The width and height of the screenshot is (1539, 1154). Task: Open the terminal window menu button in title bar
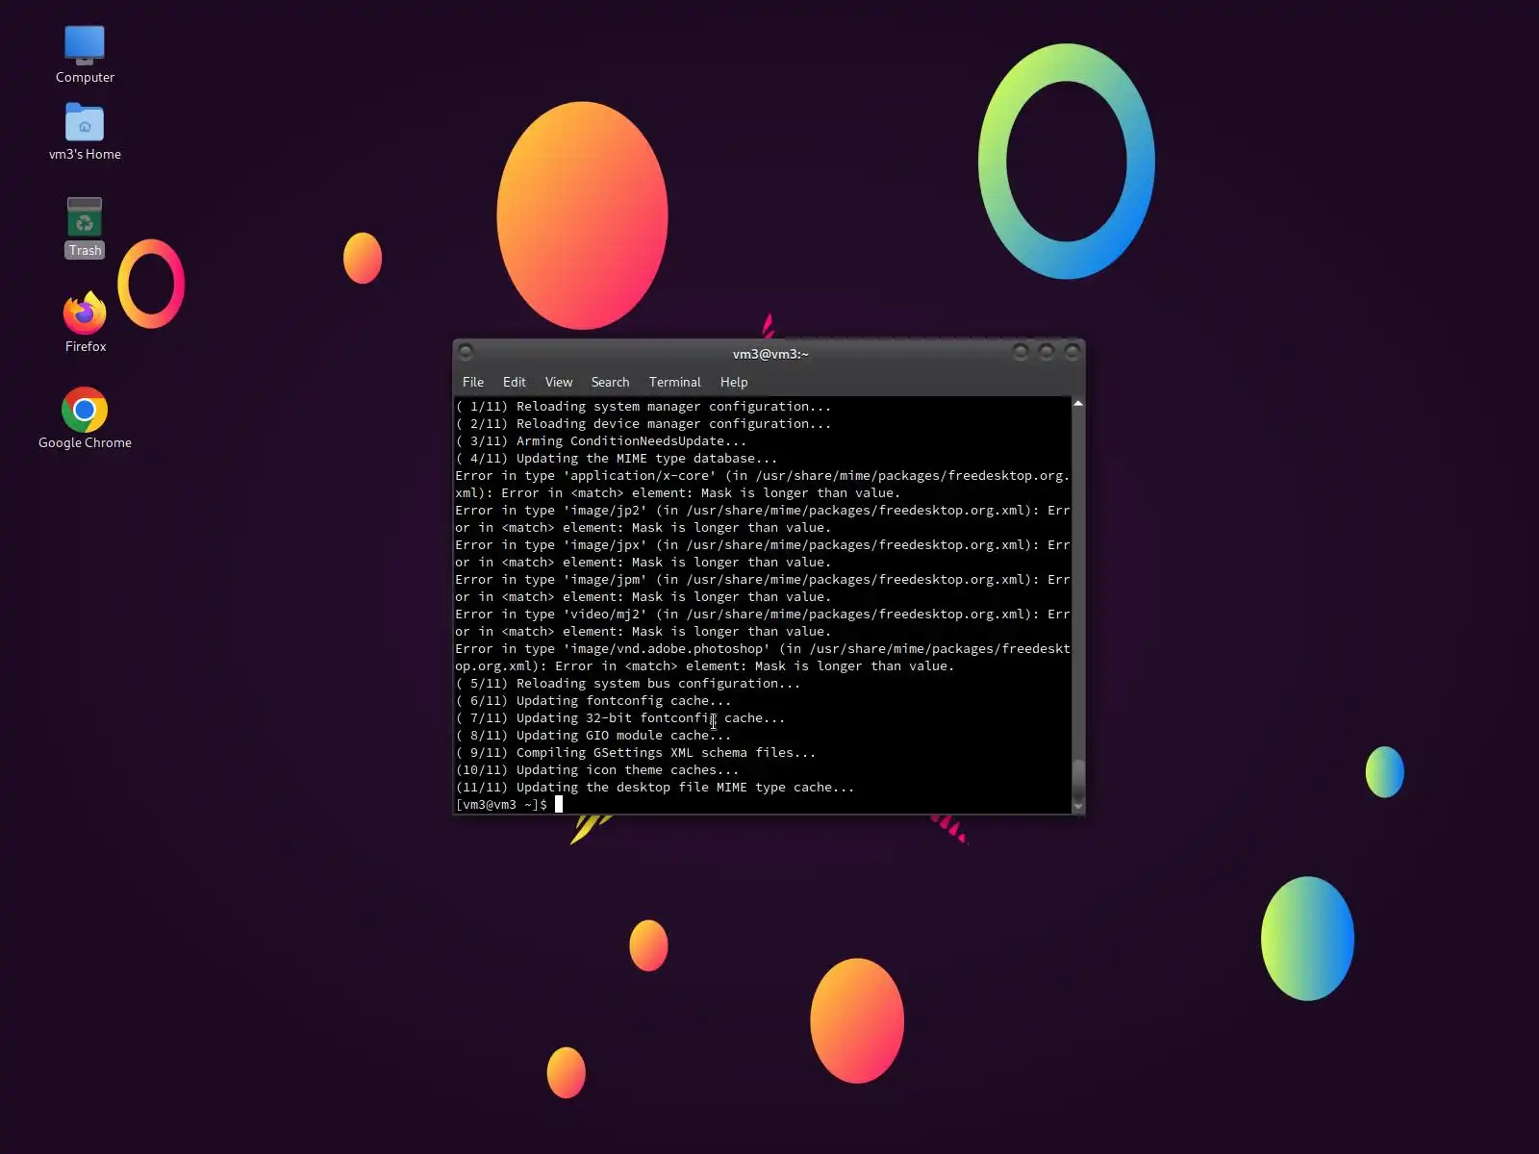(x=467, y=353)
